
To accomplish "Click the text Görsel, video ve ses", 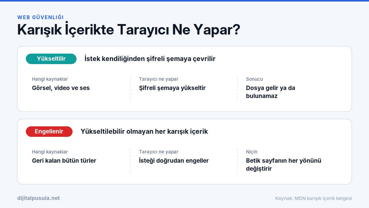I will coord(61,88).
